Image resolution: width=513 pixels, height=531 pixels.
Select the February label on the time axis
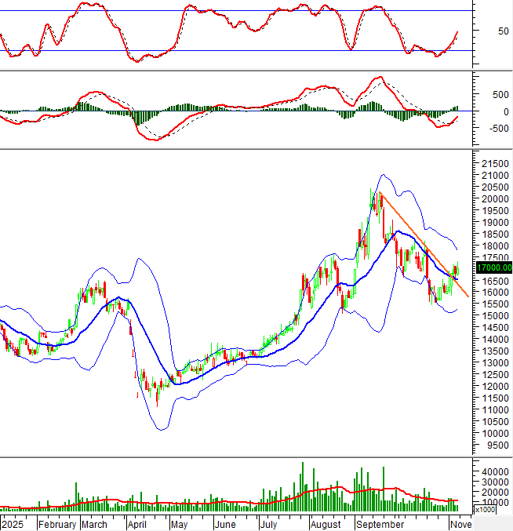(x=57, y=524)
